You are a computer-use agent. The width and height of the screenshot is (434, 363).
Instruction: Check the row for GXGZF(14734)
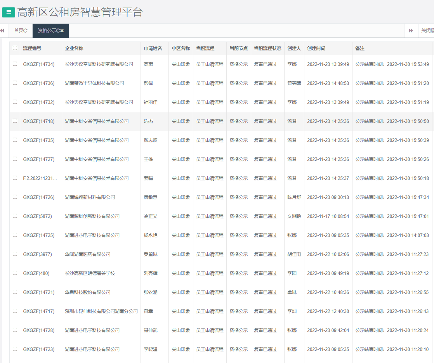click(x=15, y=64)
